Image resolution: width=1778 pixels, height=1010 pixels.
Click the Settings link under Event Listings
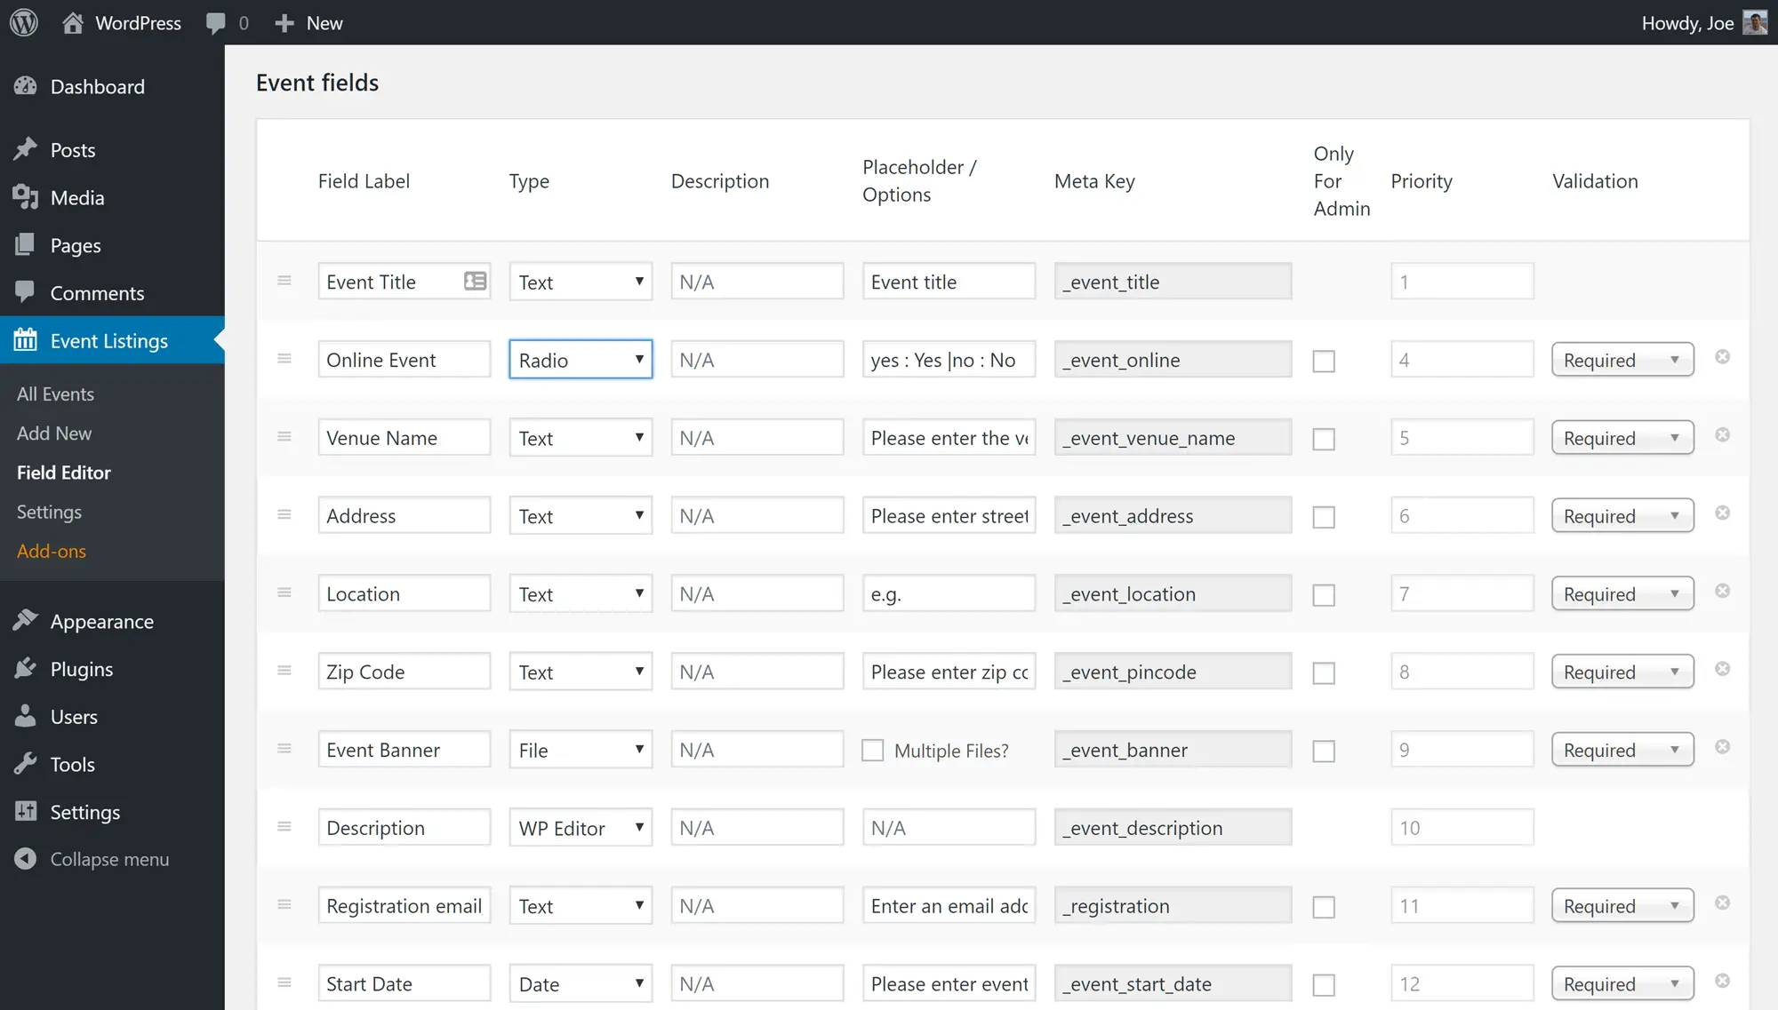click(49, 511)
